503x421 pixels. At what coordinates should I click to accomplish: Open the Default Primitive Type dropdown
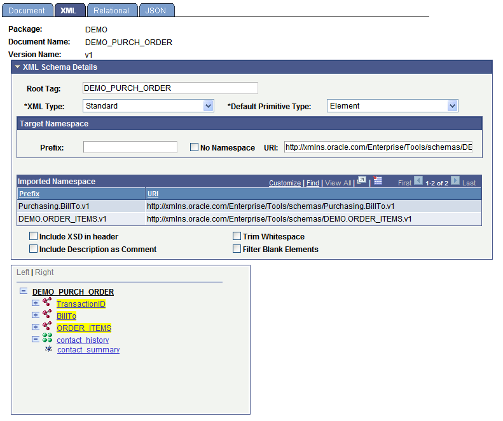tap(392, 106)
